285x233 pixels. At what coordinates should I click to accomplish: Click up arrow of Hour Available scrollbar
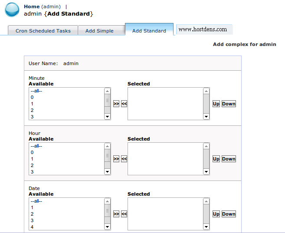pyautogui.click(x=108, y=146)
